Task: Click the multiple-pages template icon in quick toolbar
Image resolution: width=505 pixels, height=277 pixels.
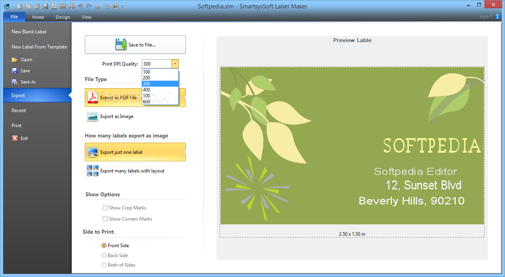Action: tap(28, 6)
